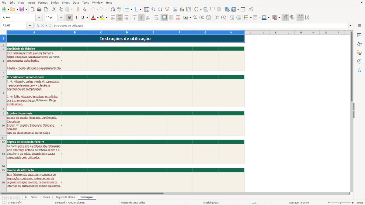Open Draw Functions shapes icon

251,9
